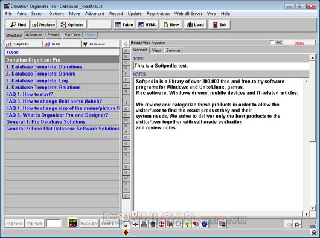Create a New record button
The width and height of the screenshot is (320, 238).
point(171,25)
